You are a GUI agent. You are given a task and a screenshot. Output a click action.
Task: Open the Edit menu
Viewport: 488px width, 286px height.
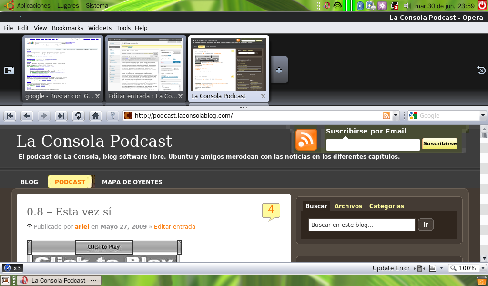click(23, 28)
